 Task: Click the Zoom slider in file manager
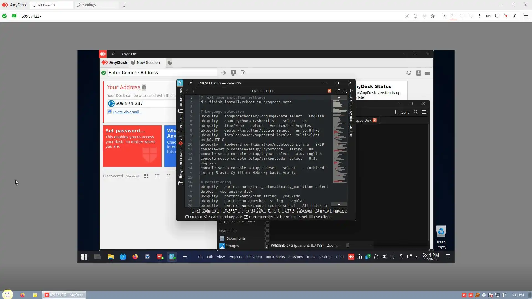point(347,246)
